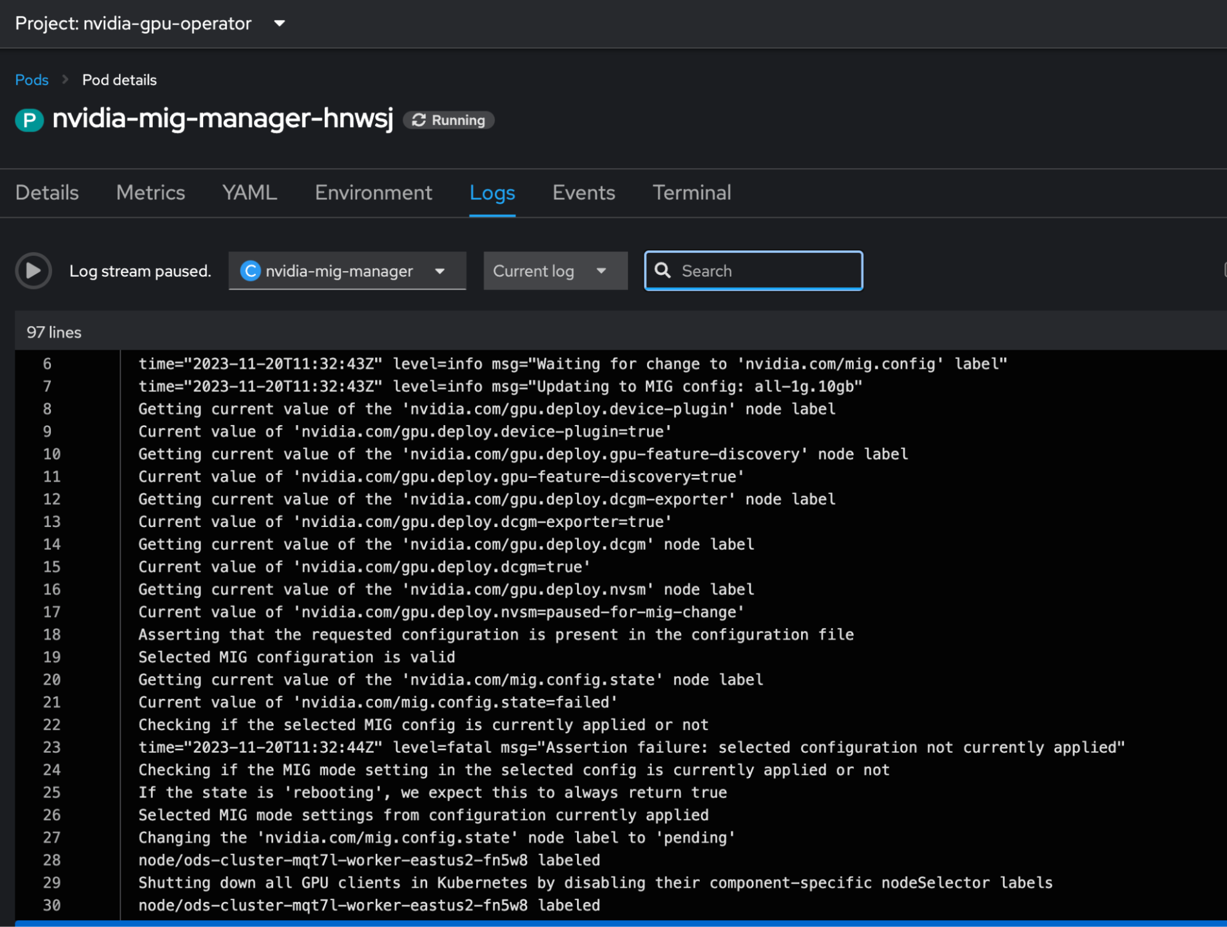
Task: Click the teal P pod icon
Action: 29,120
